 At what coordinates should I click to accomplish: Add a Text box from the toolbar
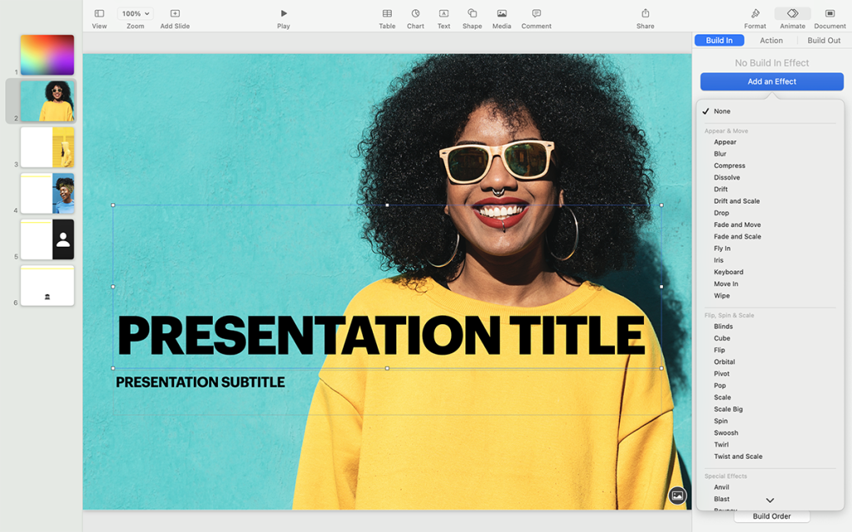point(443,17)
